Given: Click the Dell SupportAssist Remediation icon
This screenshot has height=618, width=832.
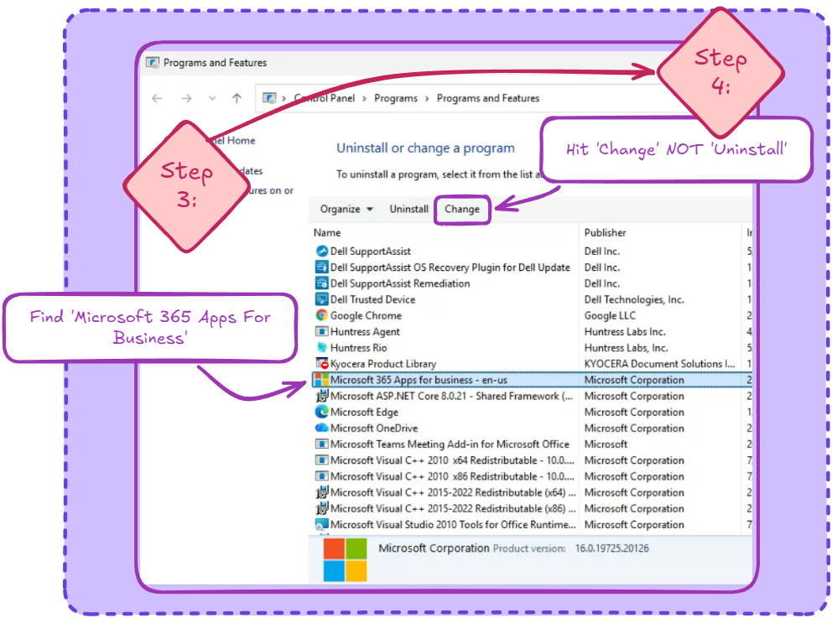Looking at the screenshot, I should tap(321, 283).
